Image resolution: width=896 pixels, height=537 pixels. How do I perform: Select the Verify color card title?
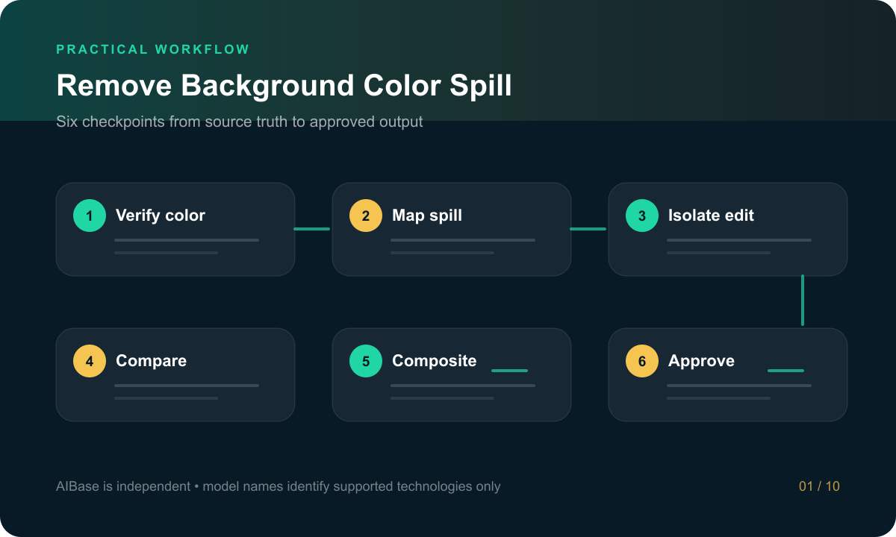161,216
